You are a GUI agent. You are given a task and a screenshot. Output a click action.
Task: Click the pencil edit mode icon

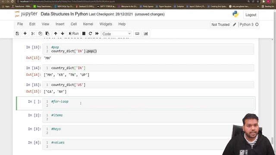pos(235,25)
